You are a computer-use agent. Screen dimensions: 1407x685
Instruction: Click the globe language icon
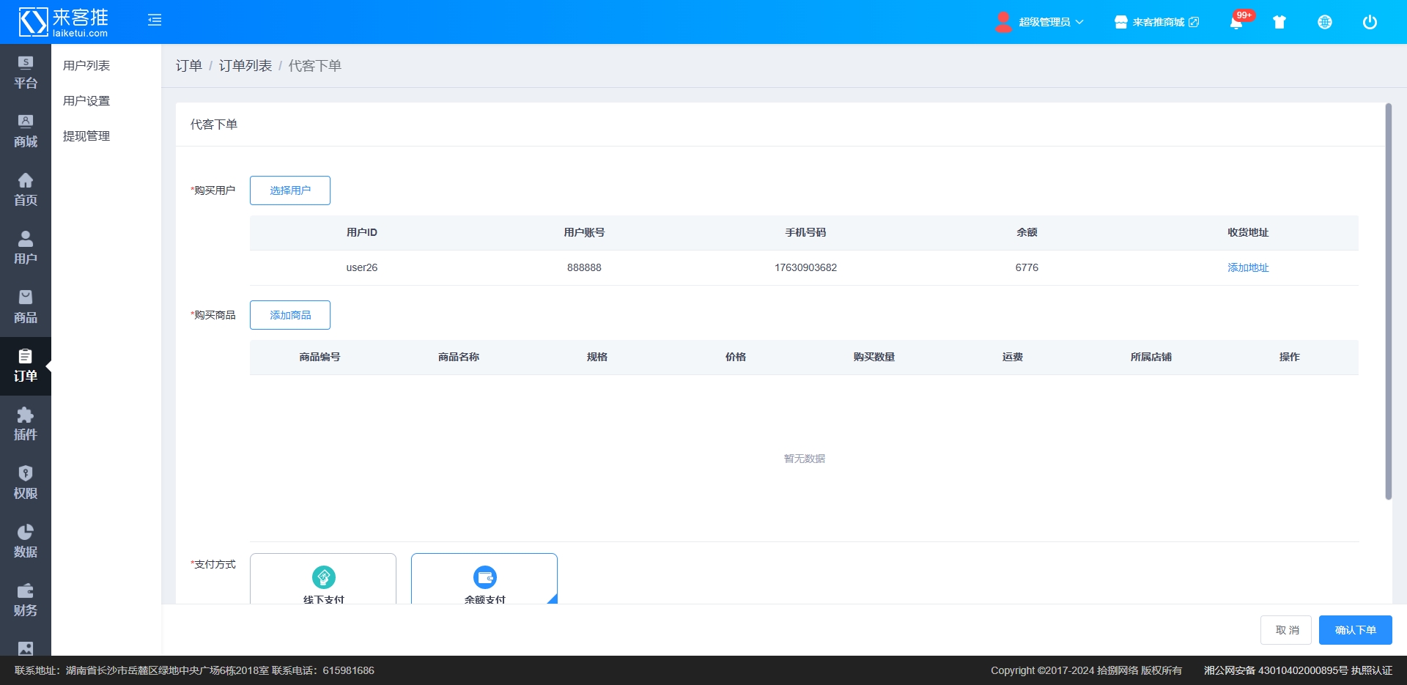1324,22
